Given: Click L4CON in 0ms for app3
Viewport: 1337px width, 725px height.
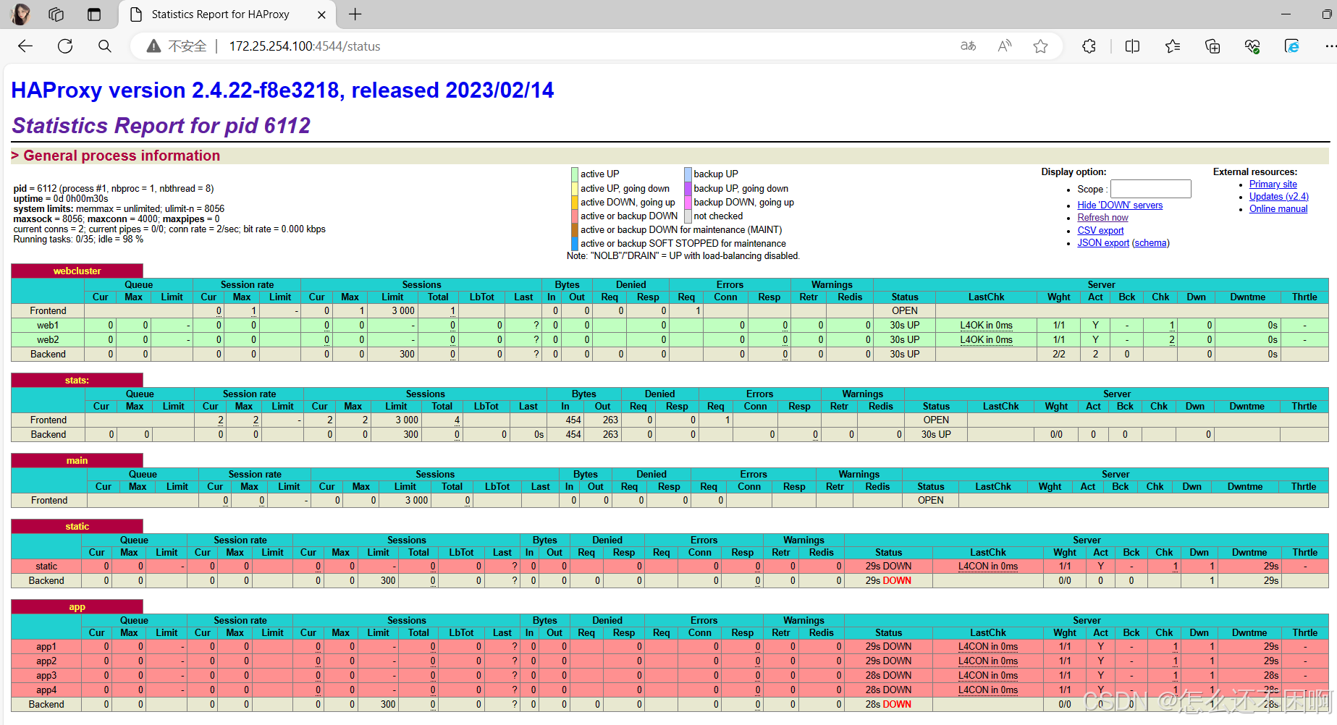Looking at the screenshot, I should pos(988,676).
